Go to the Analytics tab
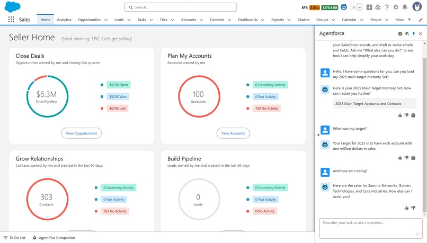Viewport: 427px width, 243px height. [x=64, y=20]
